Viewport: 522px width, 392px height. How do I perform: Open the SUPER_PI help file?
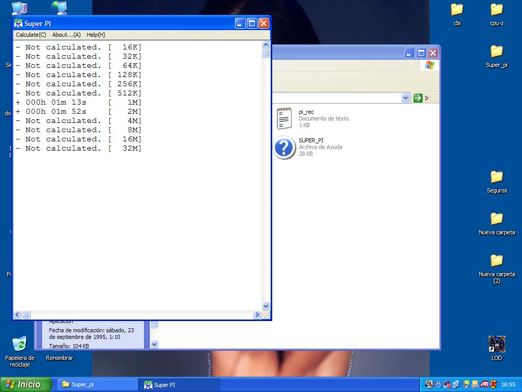284,147
